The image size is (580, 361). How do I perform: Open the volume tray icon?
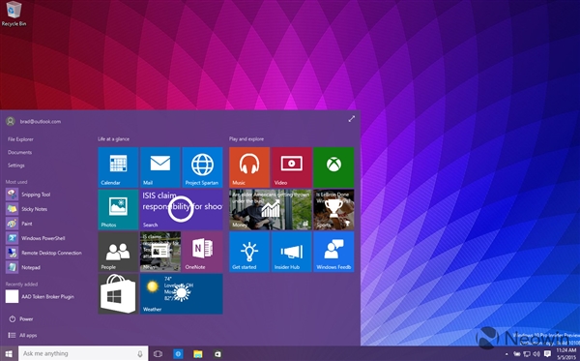(536, 354)
